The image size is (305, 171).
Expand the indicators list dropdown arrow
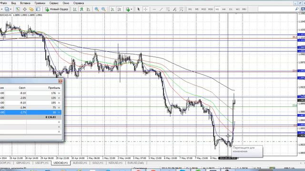pyautogui.click(x=132, y=9)
